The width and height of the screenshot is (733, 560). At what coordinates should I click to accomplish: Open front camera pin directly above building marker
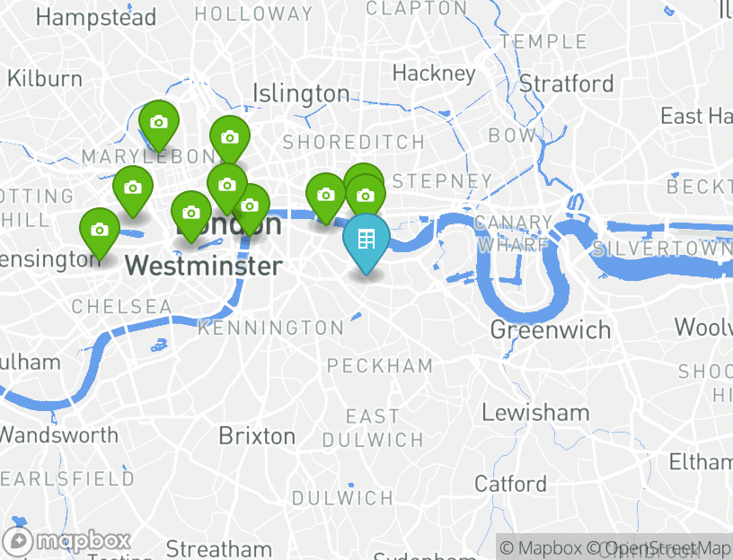366,197
